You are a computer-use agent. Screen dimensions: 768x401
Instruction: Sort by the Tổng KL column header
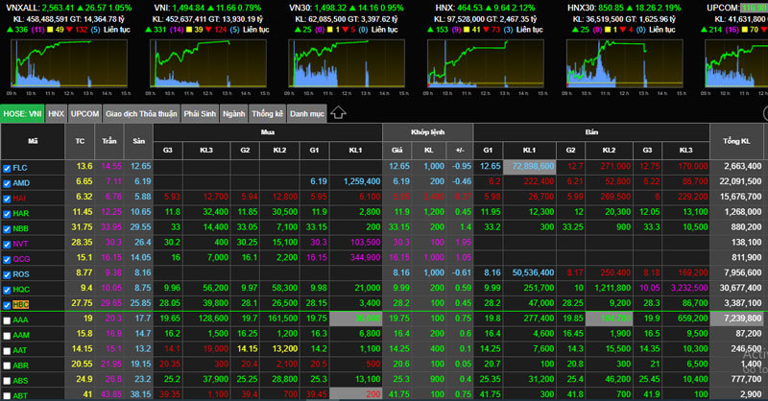738,141
